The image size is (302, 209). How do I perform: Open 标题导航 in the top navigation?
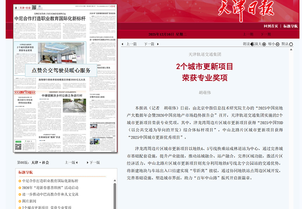[290, 26]
